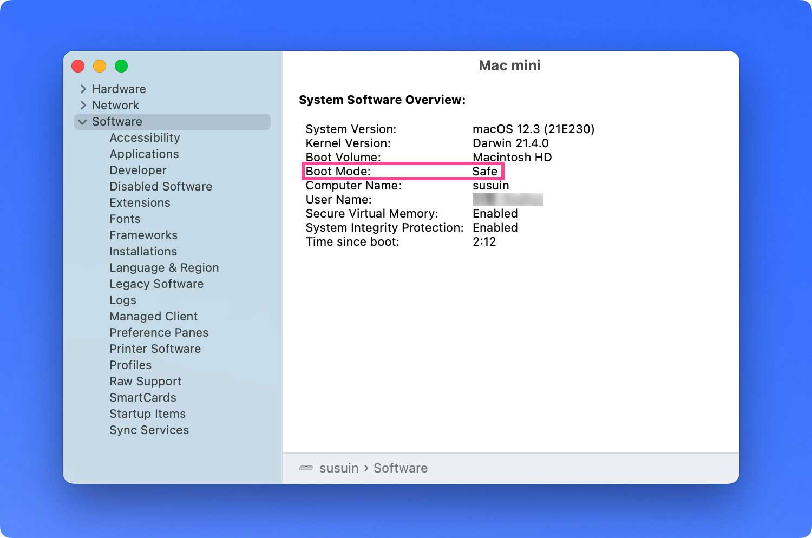
Task: Click the Boot Volume label
Action: (343, 158)
